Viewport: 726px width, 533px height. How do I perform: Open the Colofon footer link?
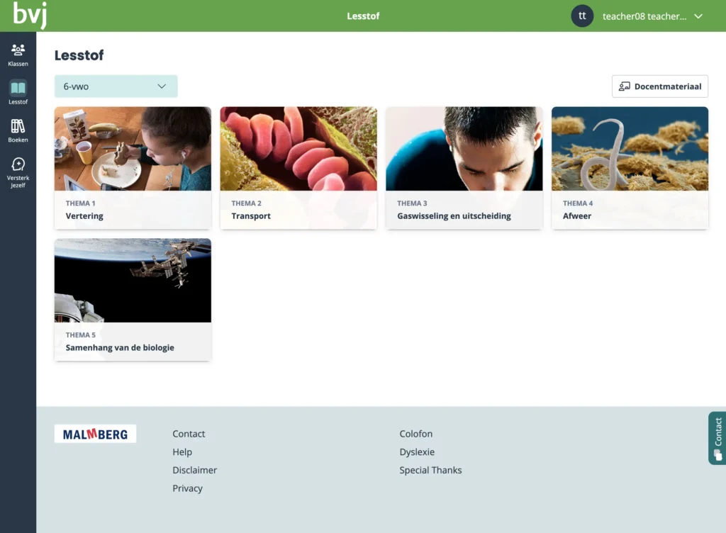pos(415,434)
